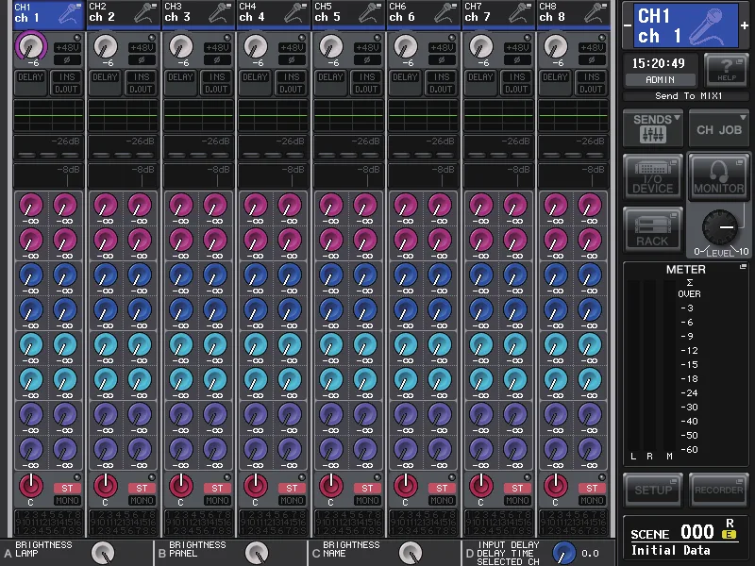The image size is (755, 566).
Task: Select CH3 channel header microphone icon
Action: [221, 13]
